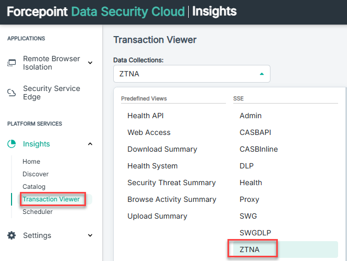
Task: Open the Catalog page
Action: pos(34,187)
